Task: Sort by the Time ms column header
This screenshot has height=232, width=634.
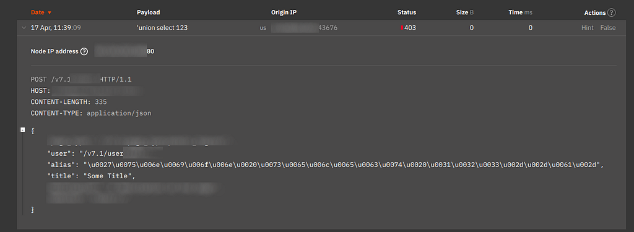Action: [x=520, y=12]
